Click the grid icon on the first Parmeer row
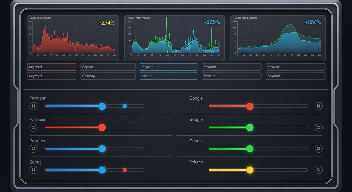The height and width of the screenshot is (192, 352). click(x=33, y=106)
